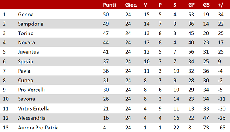Click on Torino in the standings

pyautogui.click(x=26, y=33)
